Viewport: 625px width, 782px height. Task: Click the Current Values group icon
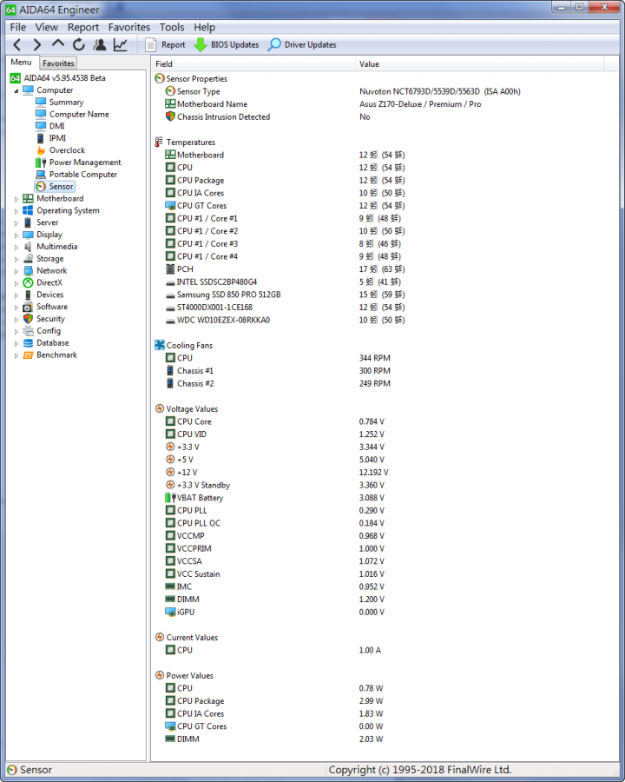(x=160, y=637)
